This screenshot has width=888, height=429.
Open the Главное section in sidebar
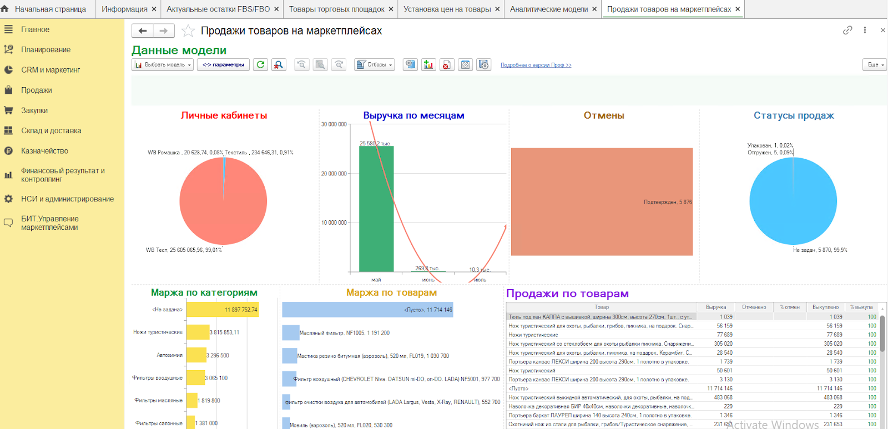point(35,29)
